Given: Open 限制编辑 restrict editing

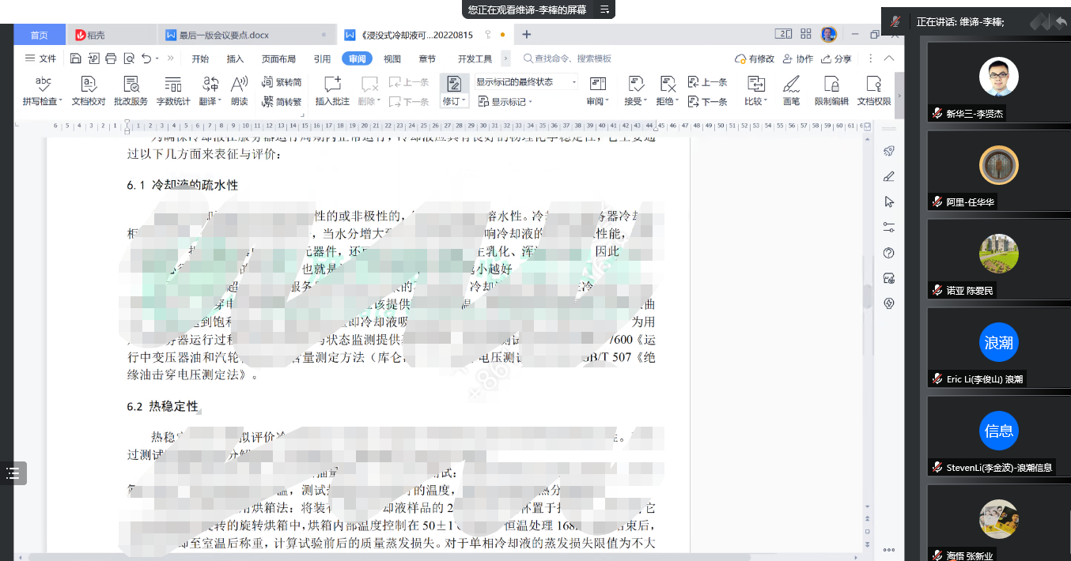Looking at the screenshot, I should click(831, 91).
